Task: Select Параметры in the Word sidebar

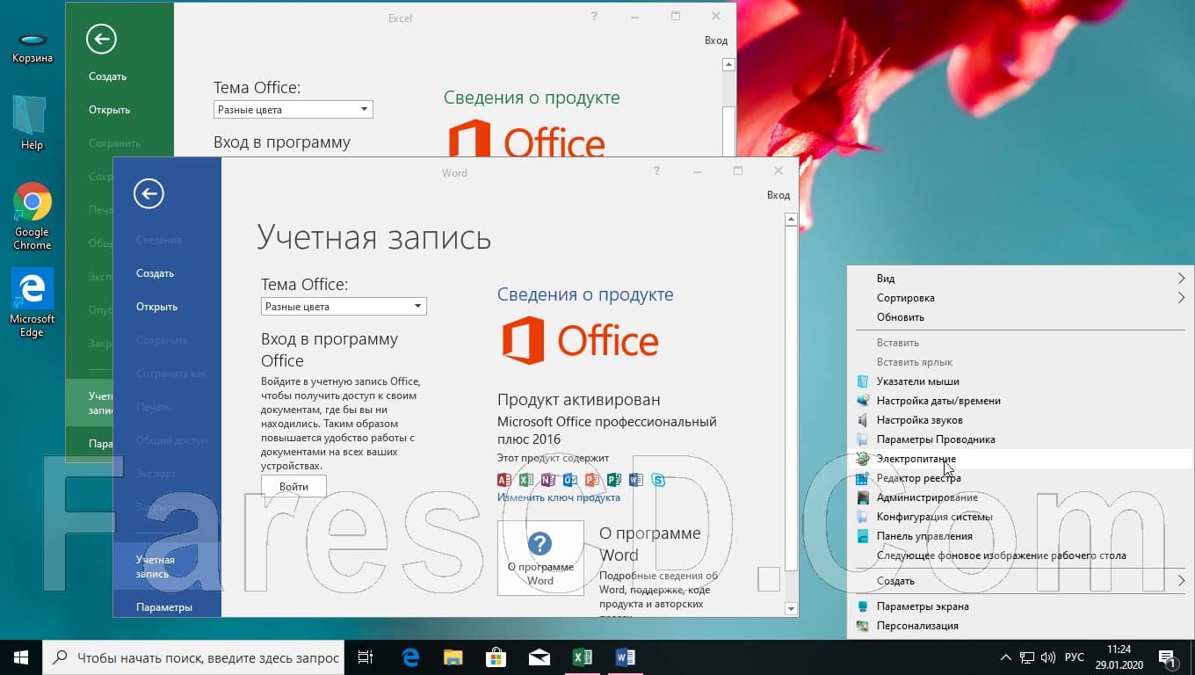Action: point(167,607)
